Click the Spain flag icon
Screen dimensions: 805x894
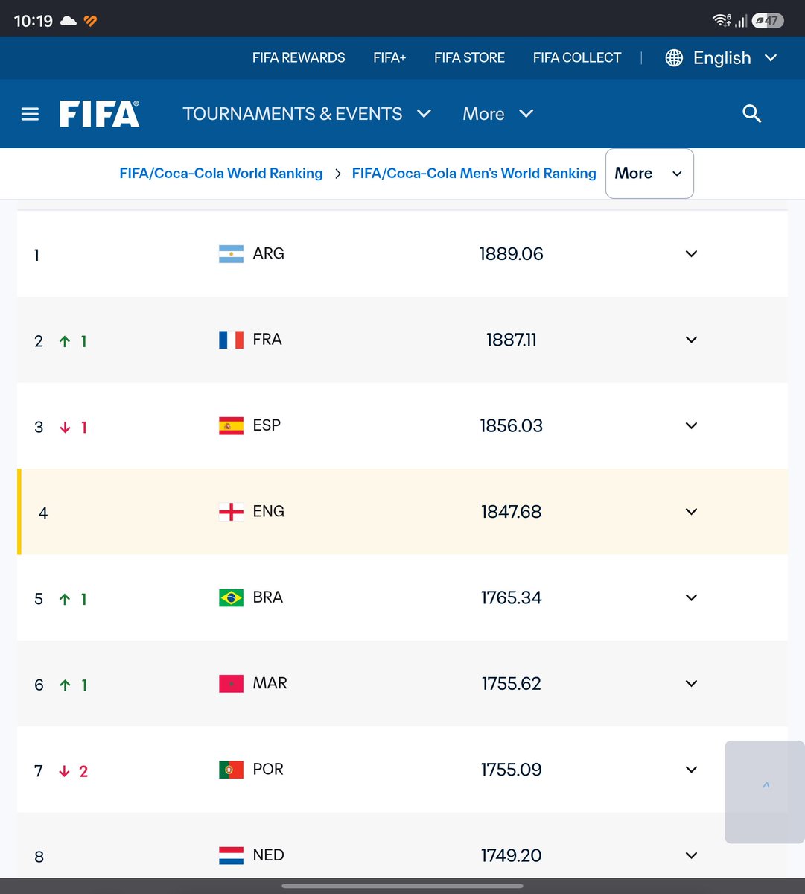[231, 425]
